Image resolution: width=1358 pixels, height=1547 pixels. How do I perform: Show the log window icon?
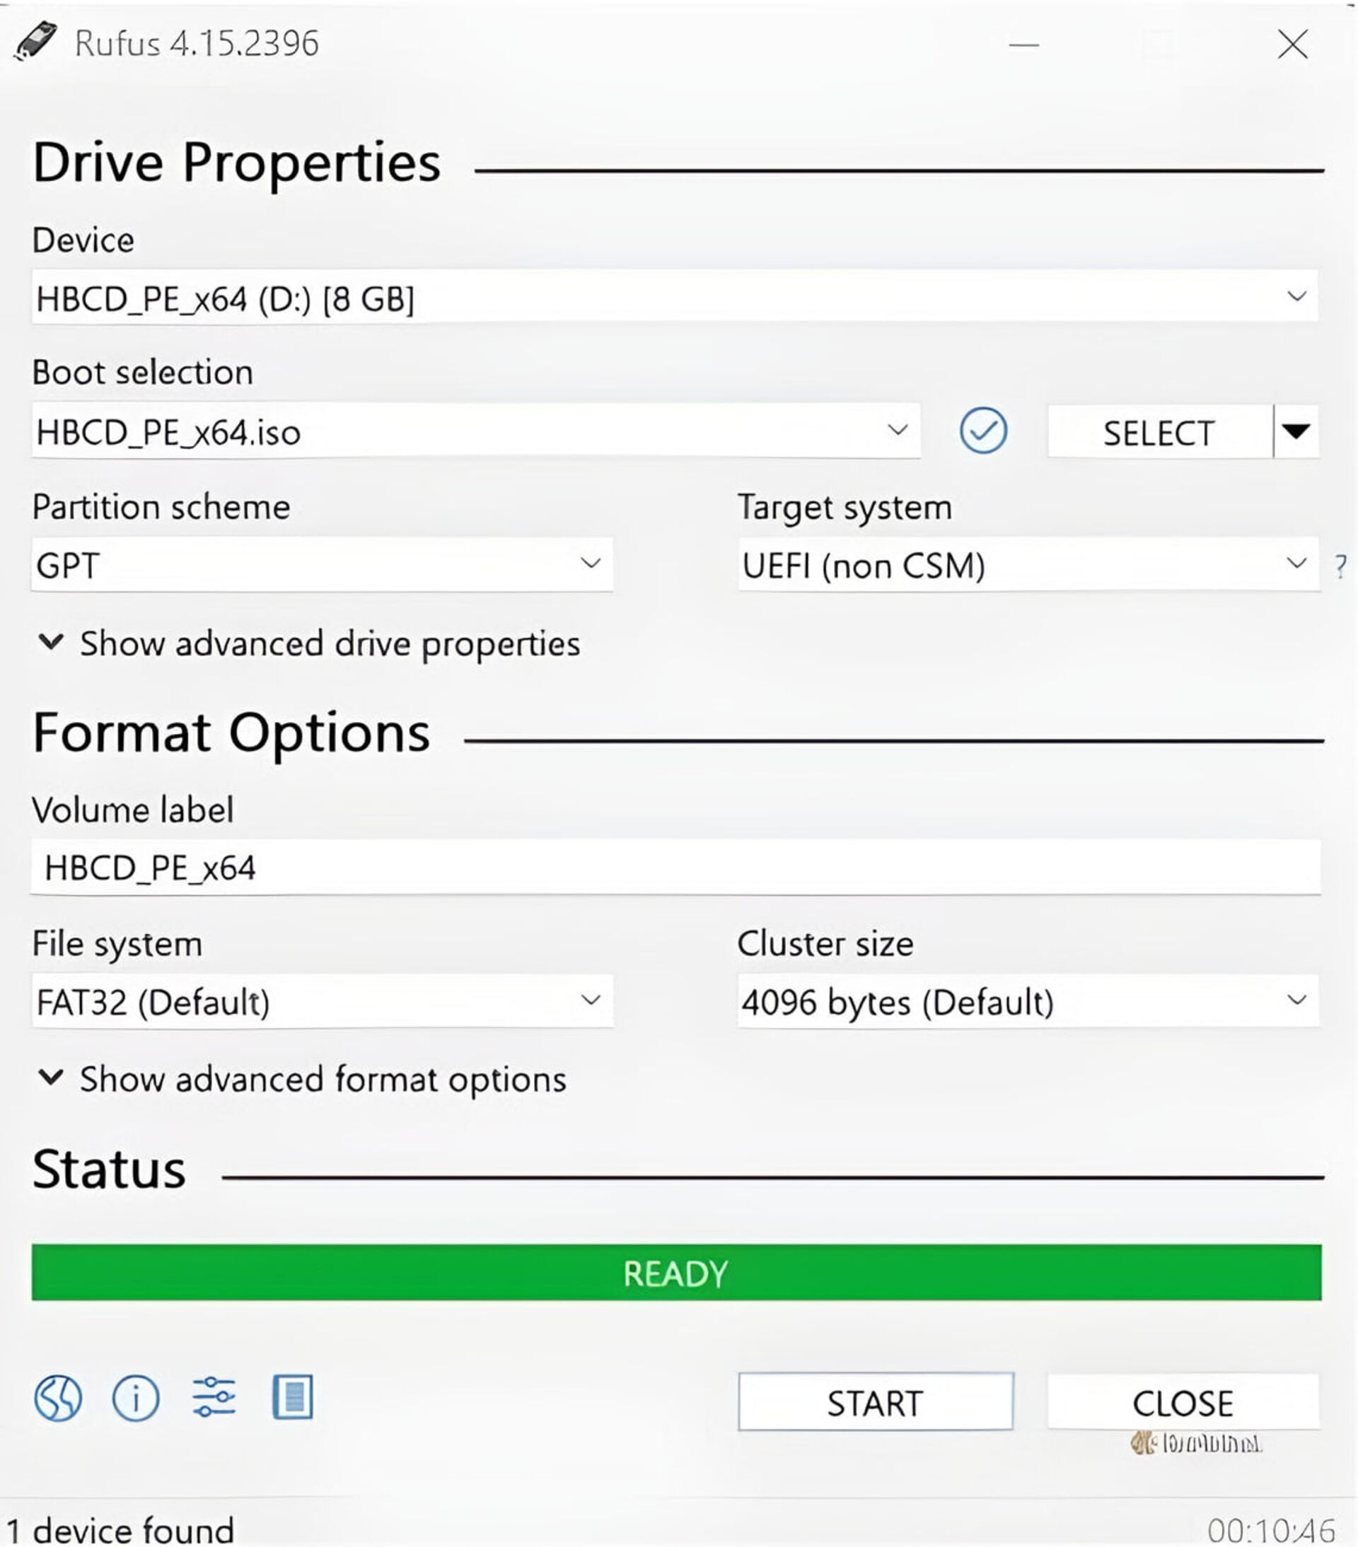coord(292,1397)
